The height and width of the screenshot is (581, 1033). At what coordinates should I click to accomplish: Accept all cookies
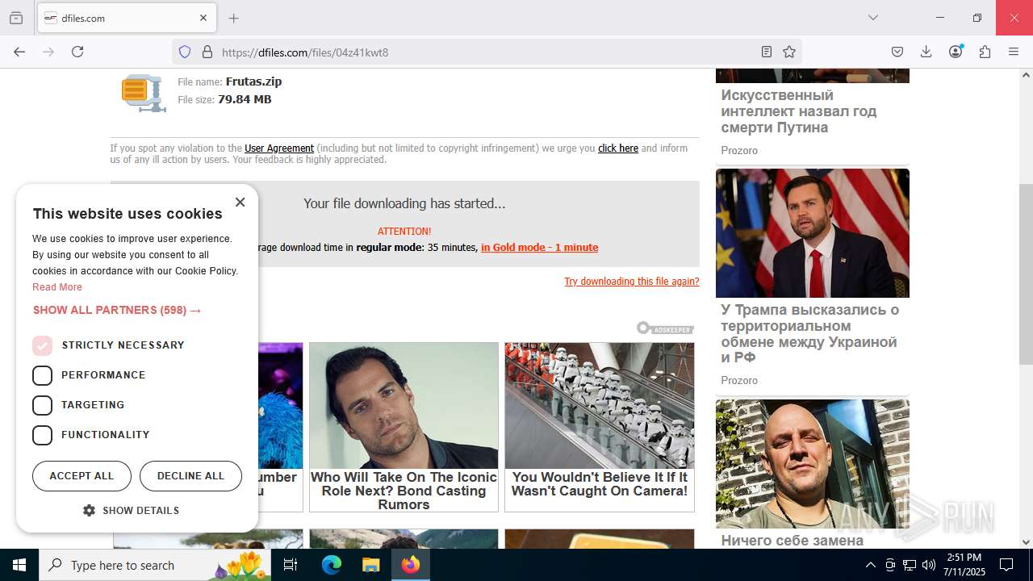pyautogui.click(x=82, y=476)
